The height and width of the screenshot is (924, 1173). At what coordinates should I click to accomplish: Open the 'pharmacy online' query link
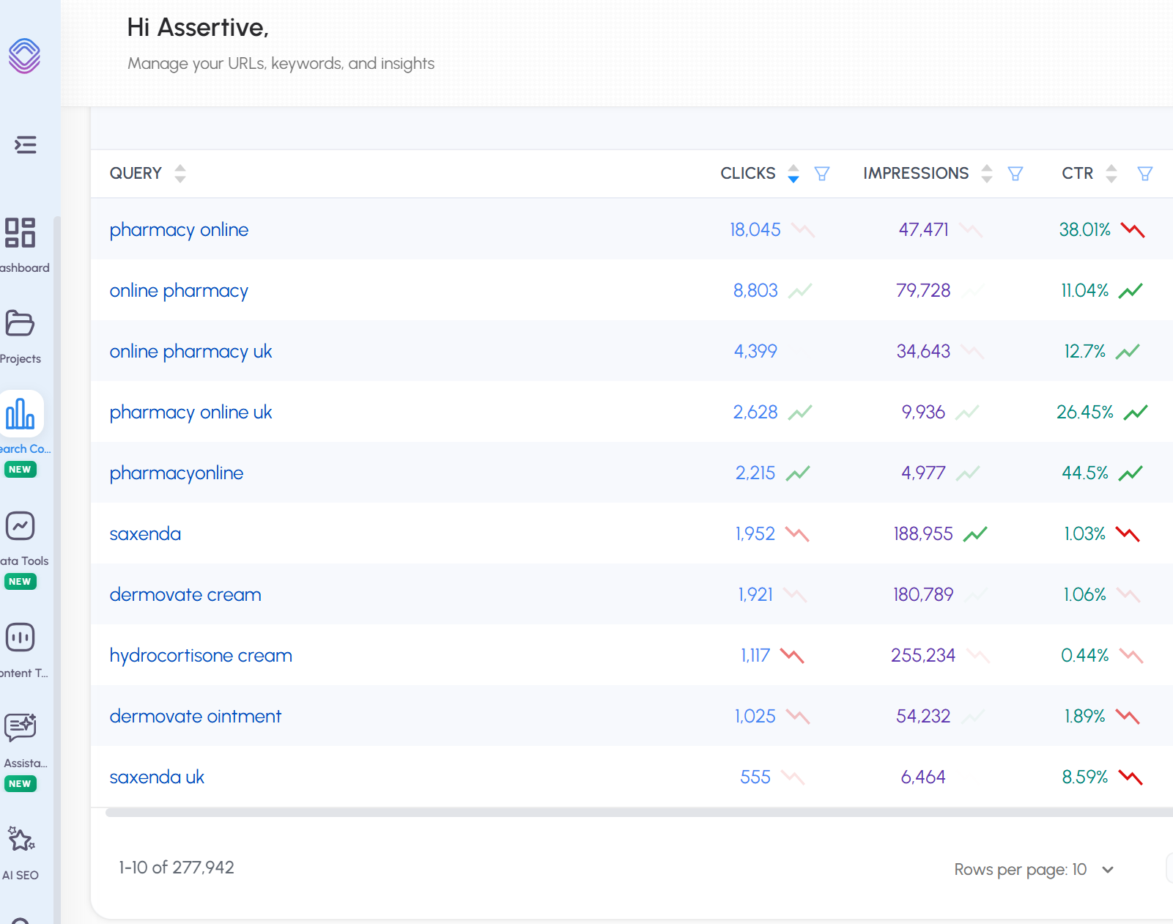pos(179,229)
